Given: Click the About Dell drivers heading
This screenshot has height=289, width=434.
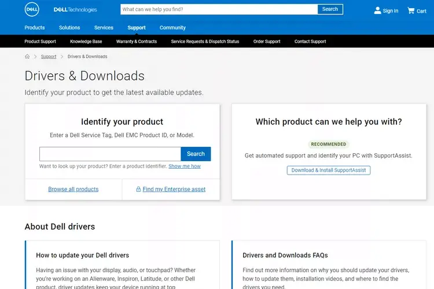Looking at the screenshot, I should pyautogui.click(x=60, y=227).
